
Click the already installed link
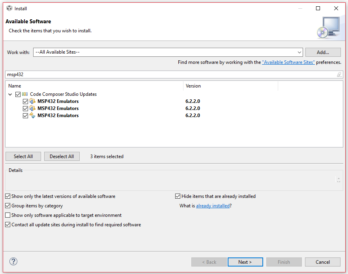(x=213, y=205)
